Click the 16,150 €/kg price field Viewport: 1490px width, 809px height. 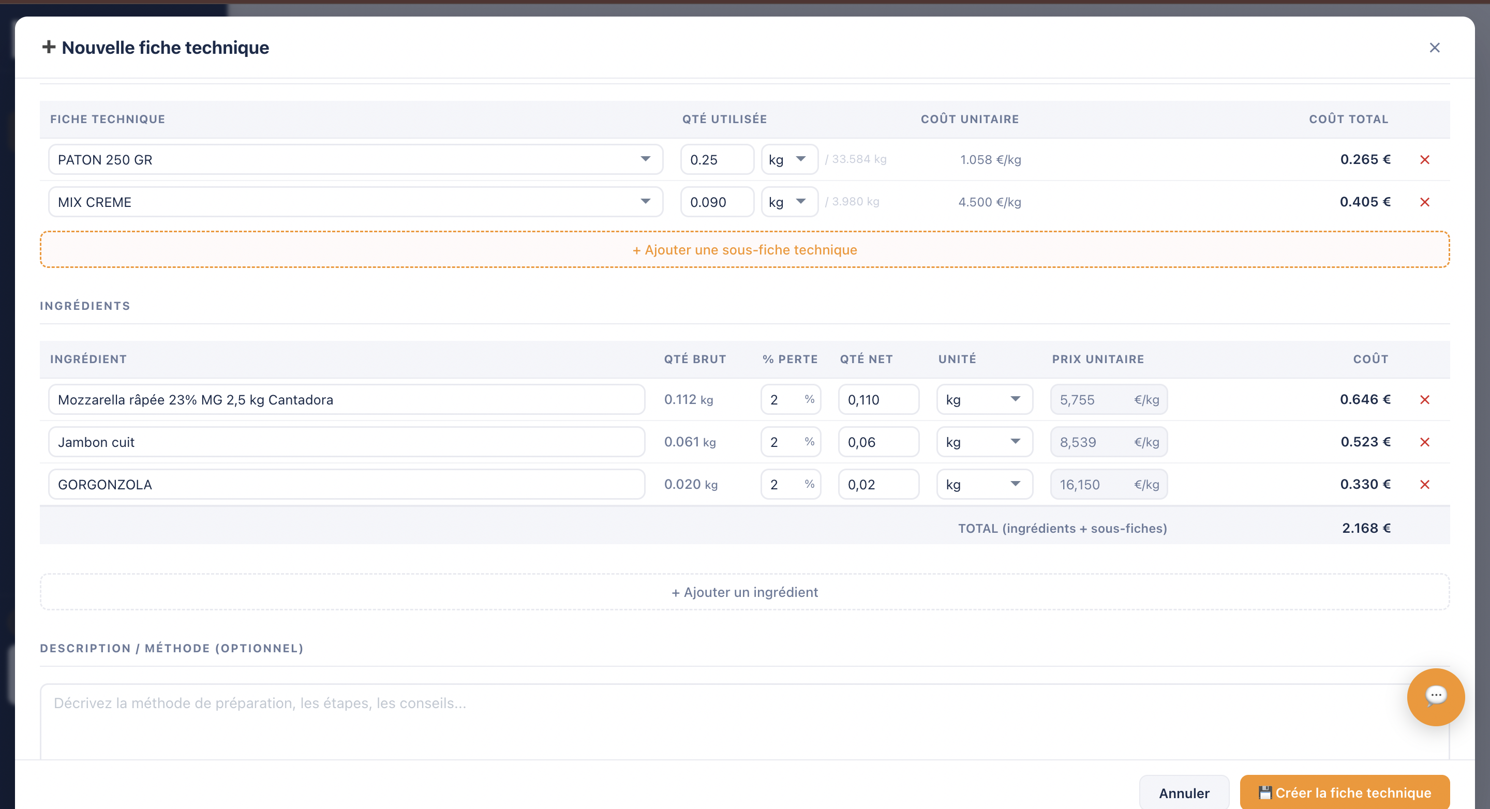click(x=1108, y=484)
